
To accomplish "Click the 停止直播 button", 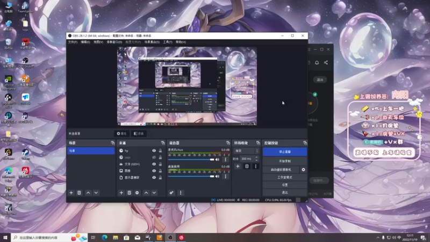I will (x=285, y=152).
